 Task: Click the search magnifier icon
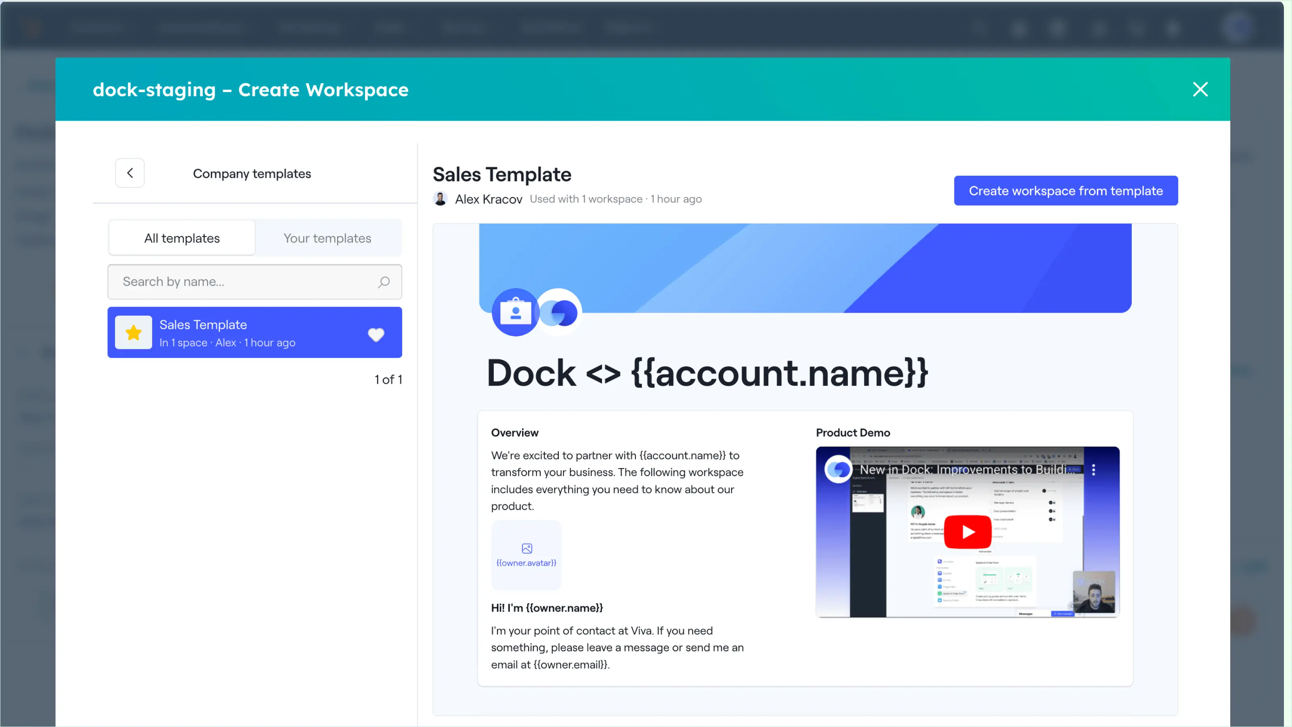coord(384,282)
